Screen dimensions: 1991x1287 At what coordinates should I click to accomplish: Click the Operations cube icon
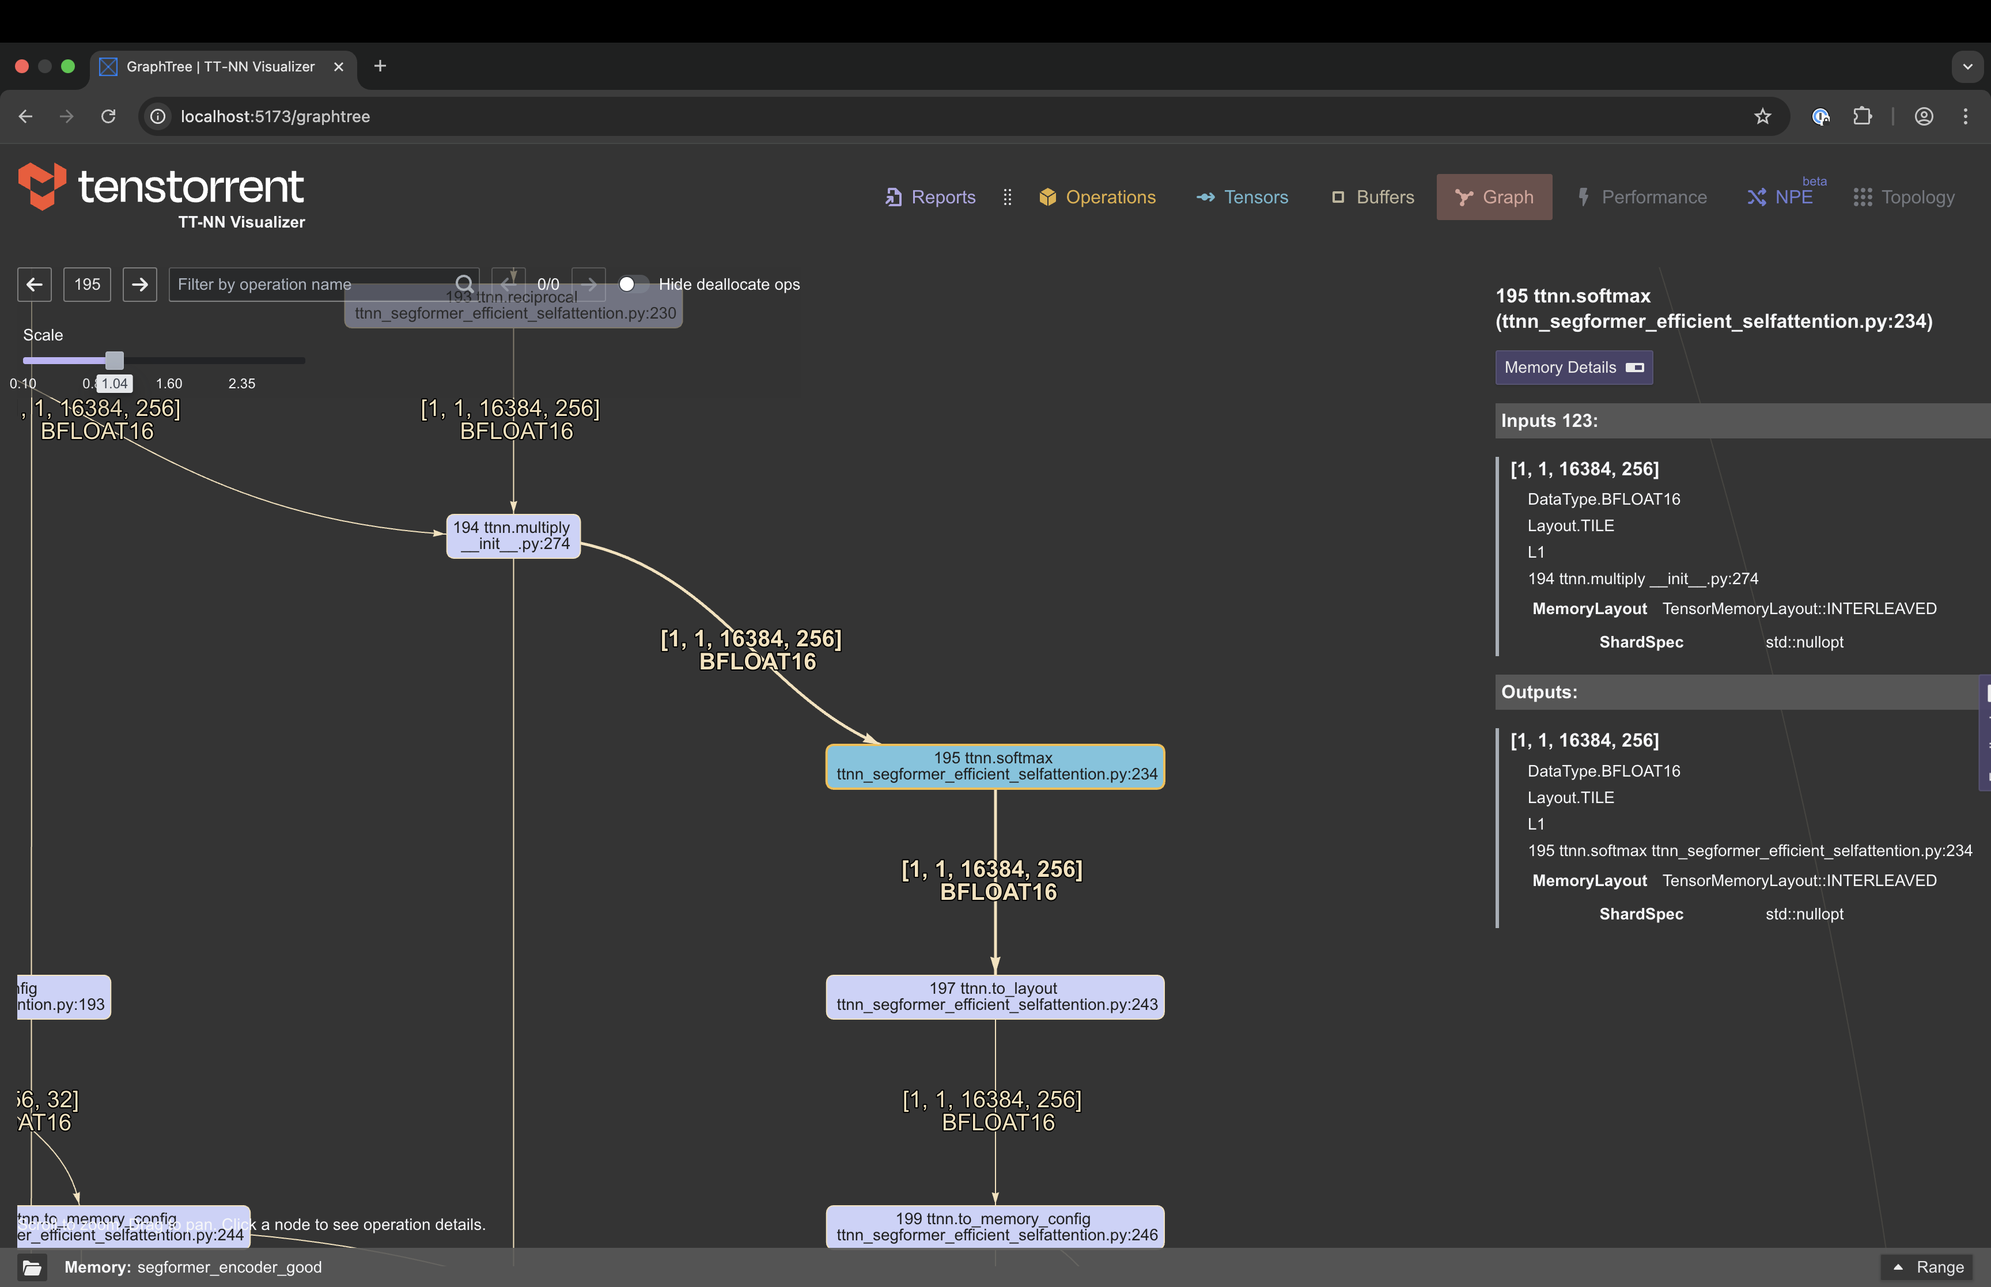pos(1048,197)
